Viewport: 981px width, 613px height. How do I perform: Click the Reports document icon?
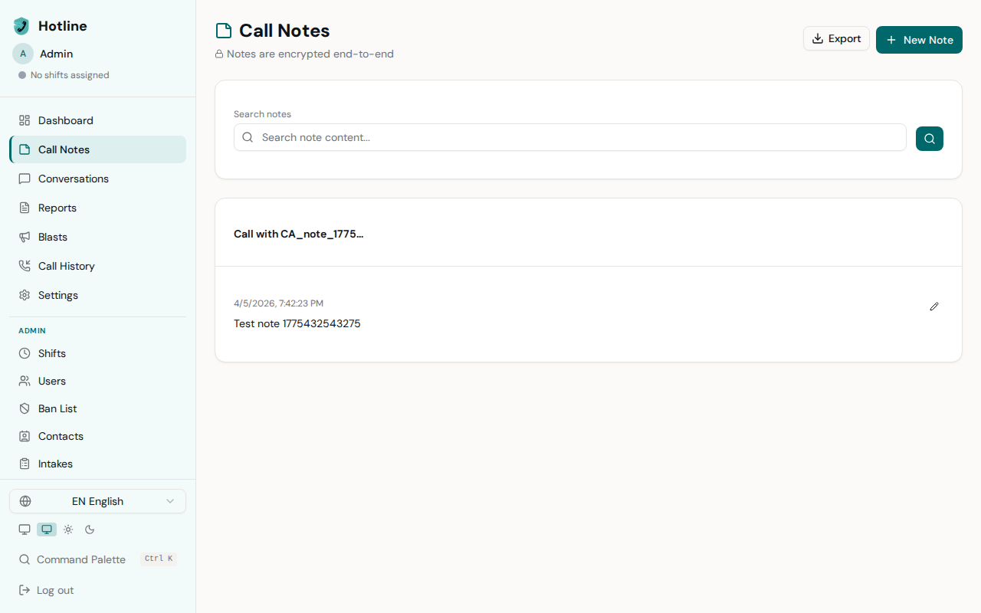tap(24, 208)
